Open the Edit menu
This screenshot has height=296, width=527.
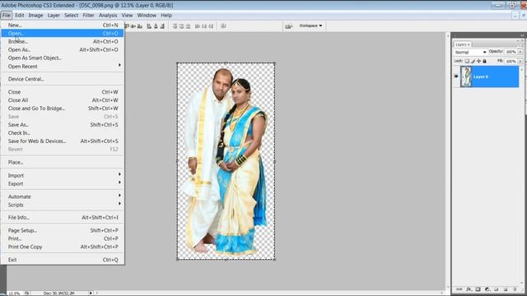[x=20, y=16]
